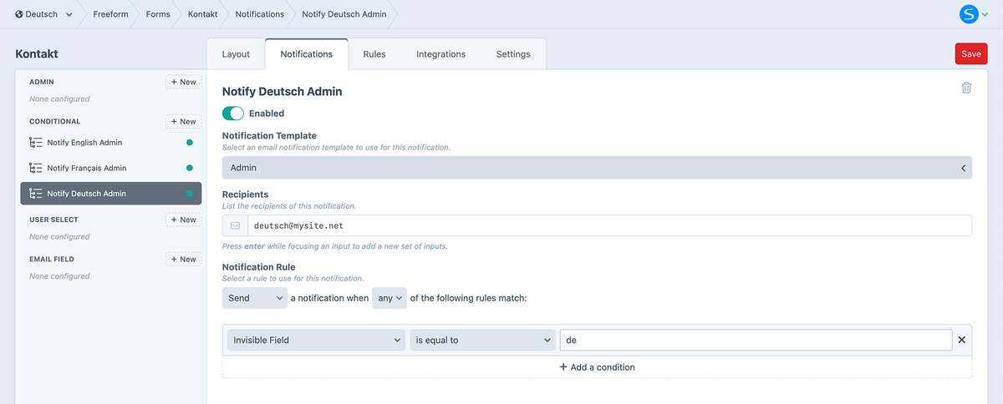Click the Notify Deutsch Admin heading

(x=282, y=92)
